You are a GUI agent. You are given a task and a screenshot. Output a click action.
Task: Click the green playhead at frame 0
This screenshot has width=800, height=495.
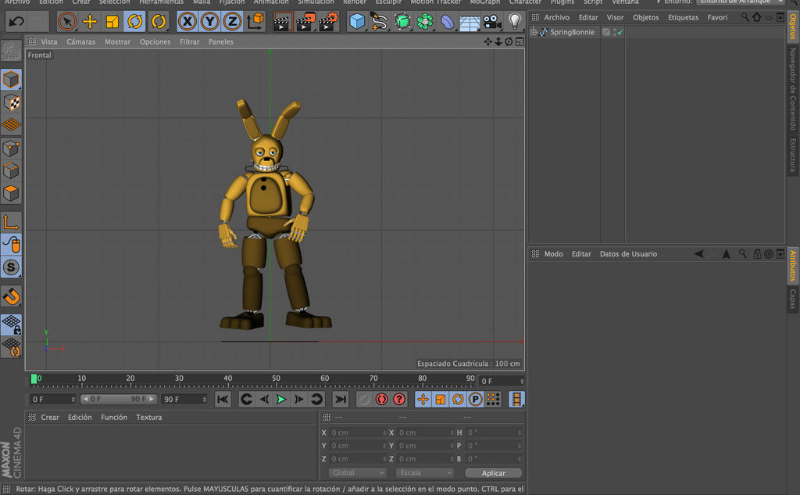[34, 378]
